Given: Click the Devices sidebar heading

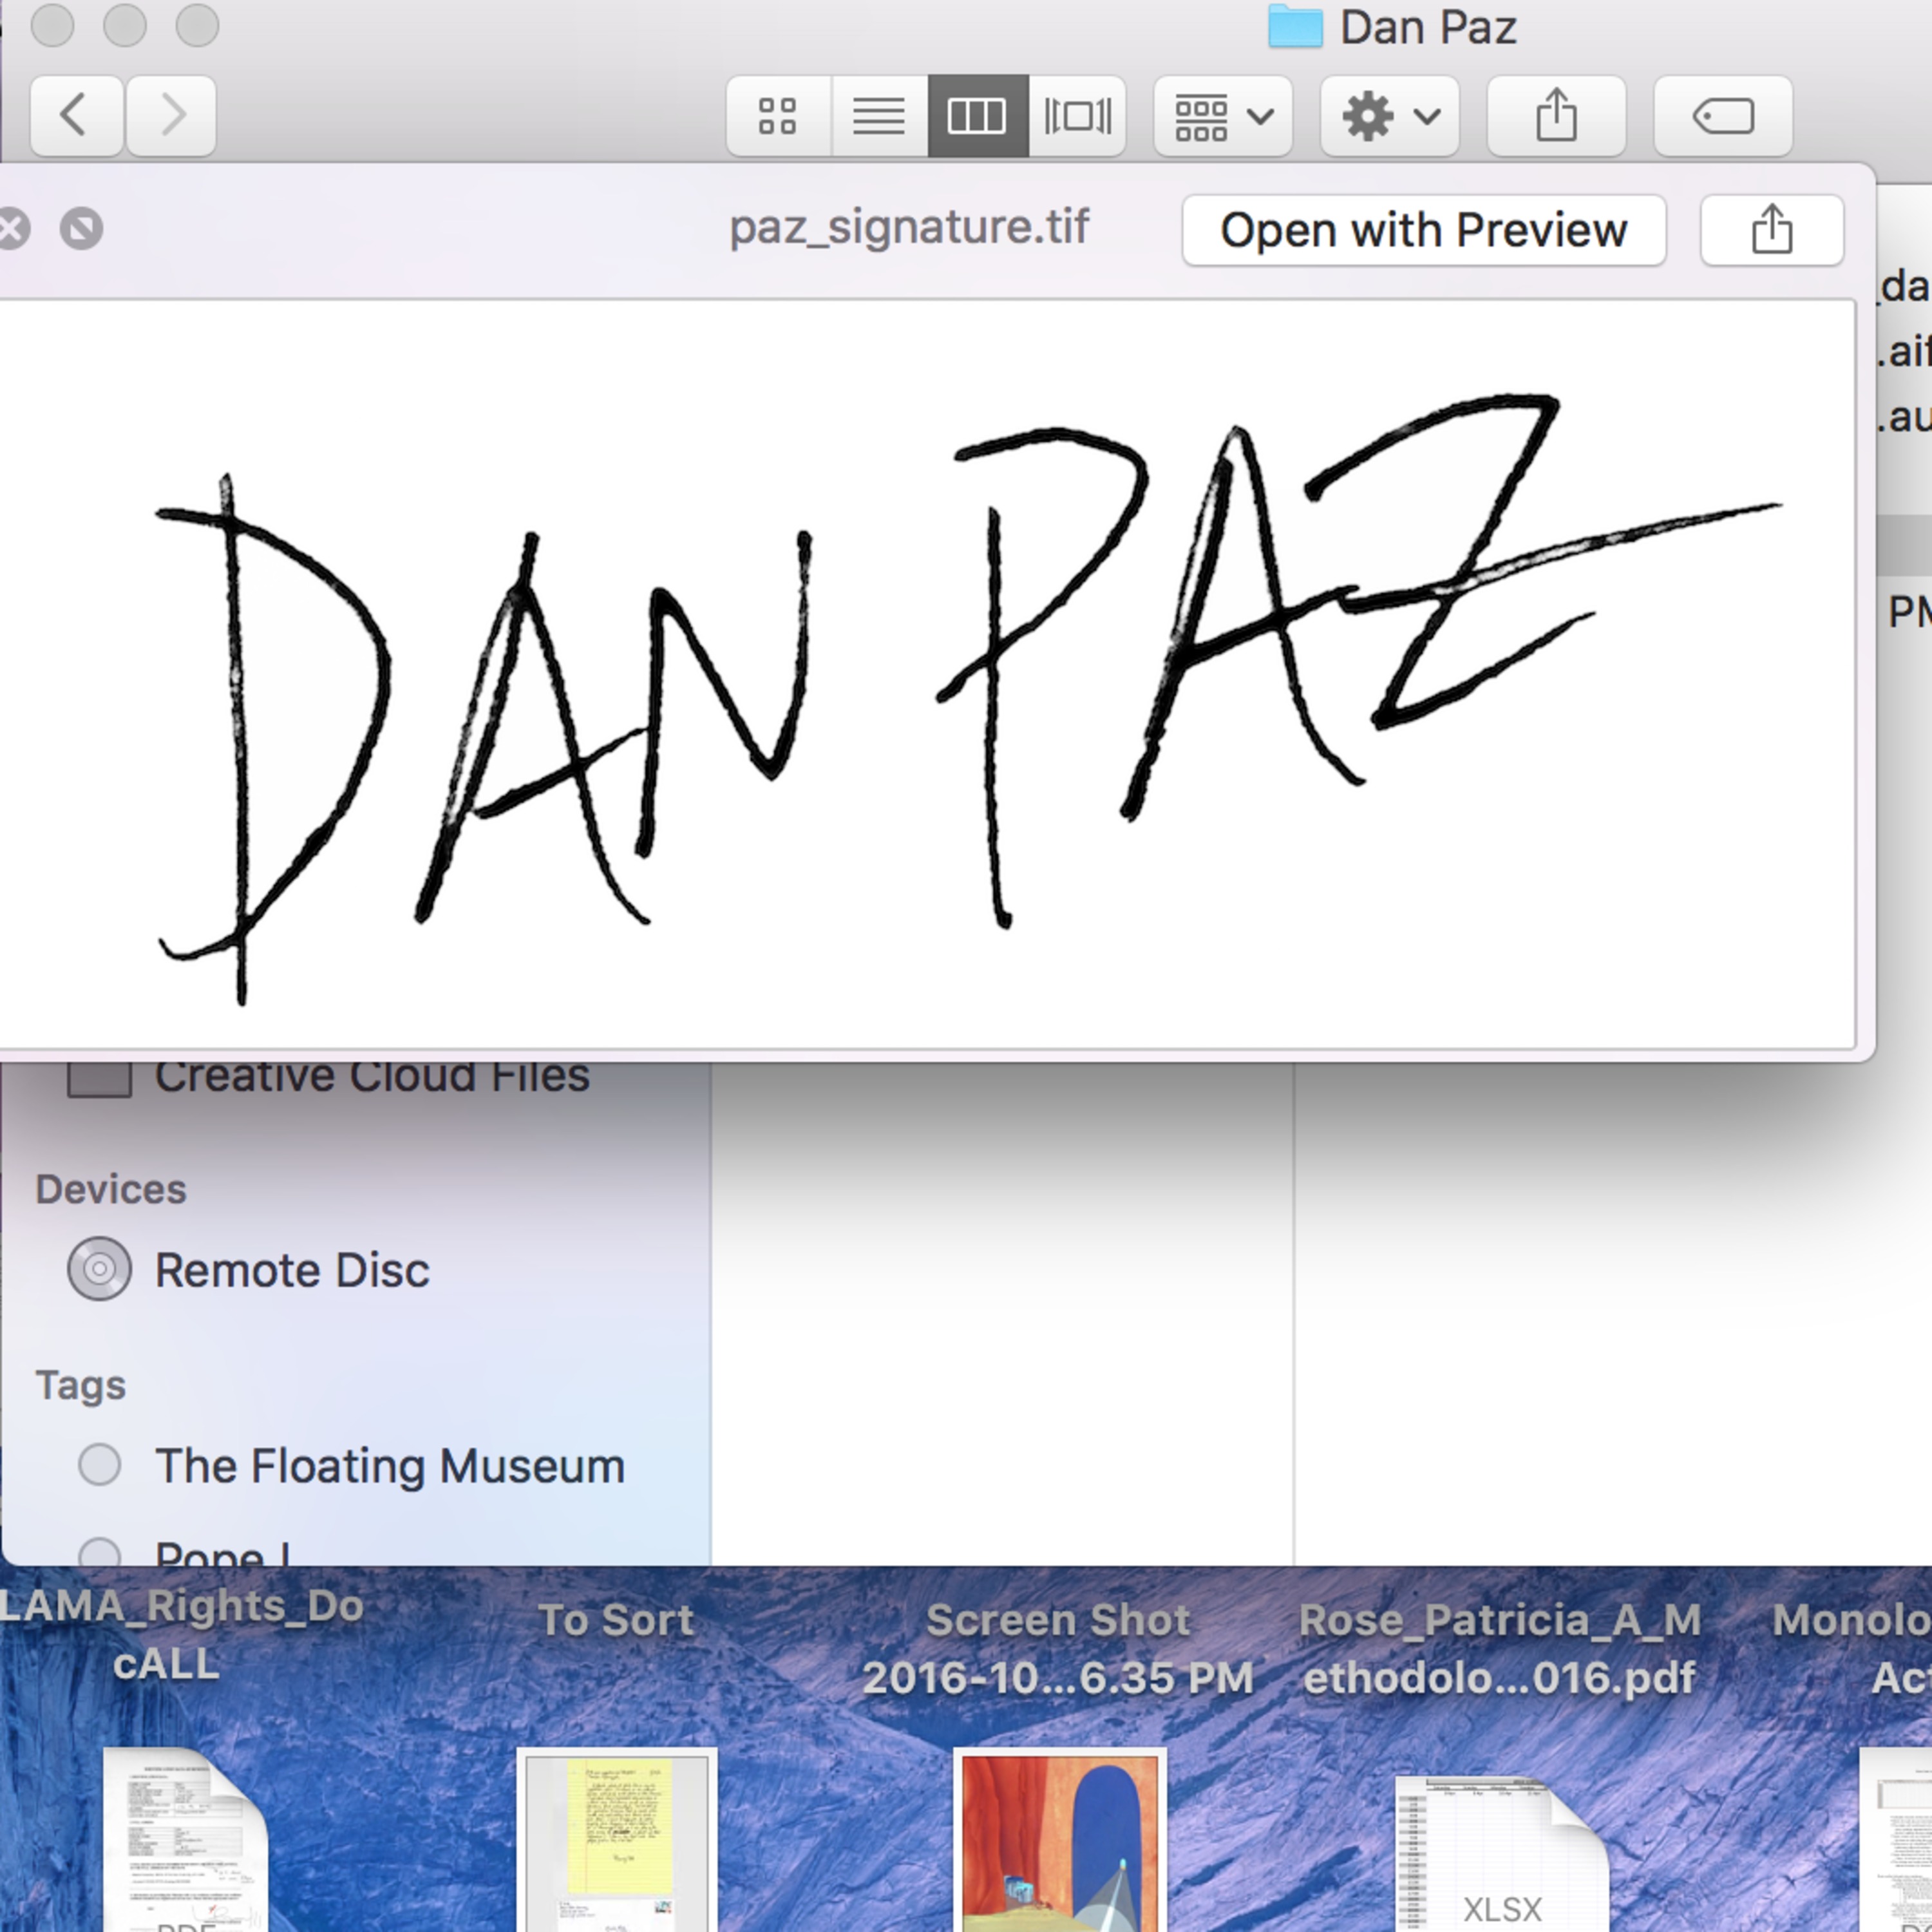Looking at the screenshot, I should point(111,1189).
